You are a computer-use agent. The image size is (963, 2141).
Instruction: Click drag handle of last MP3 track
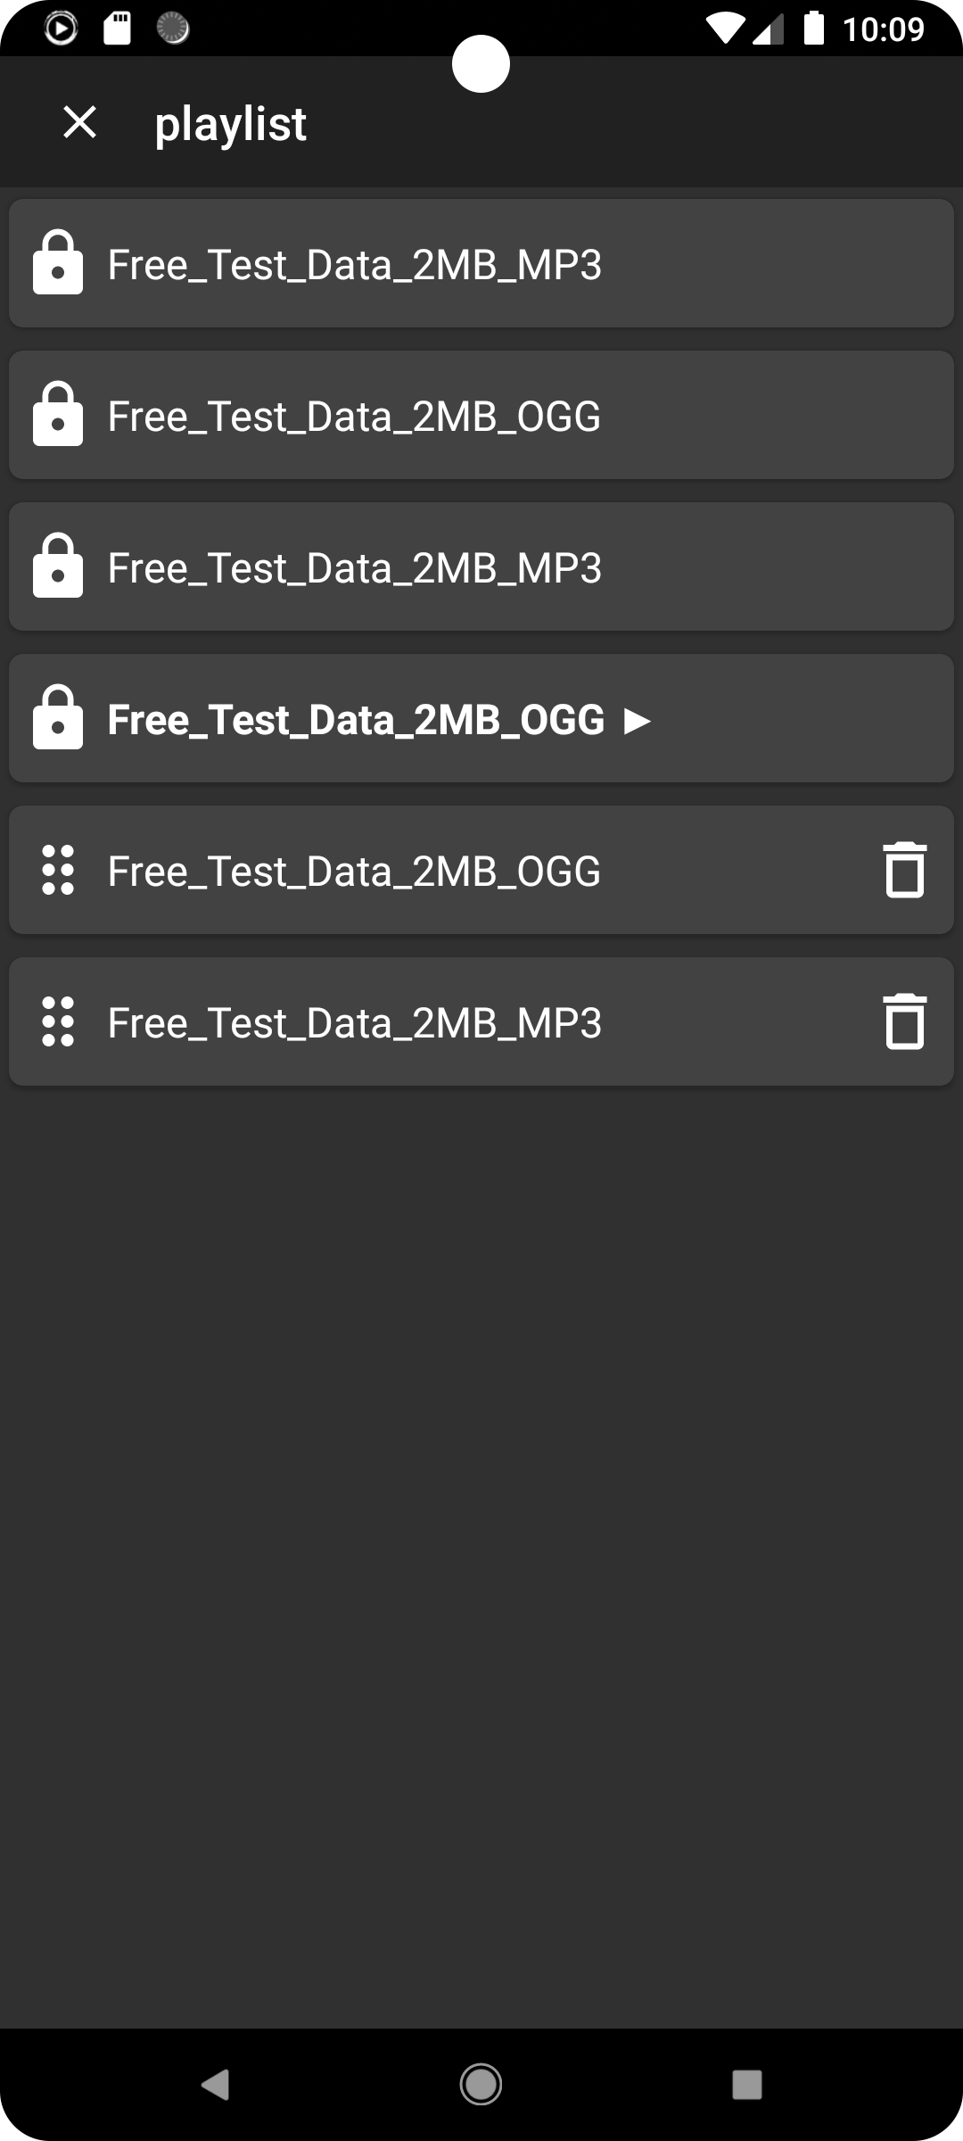pyautogui.click(x=58, y=1021)
